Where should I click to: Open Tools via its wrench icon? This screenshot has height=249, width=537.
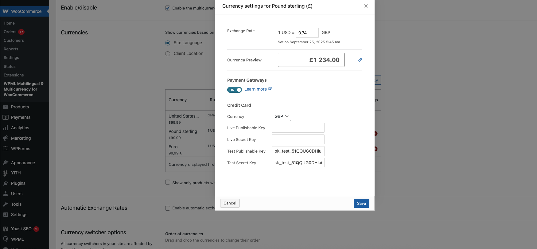(6, 204)
